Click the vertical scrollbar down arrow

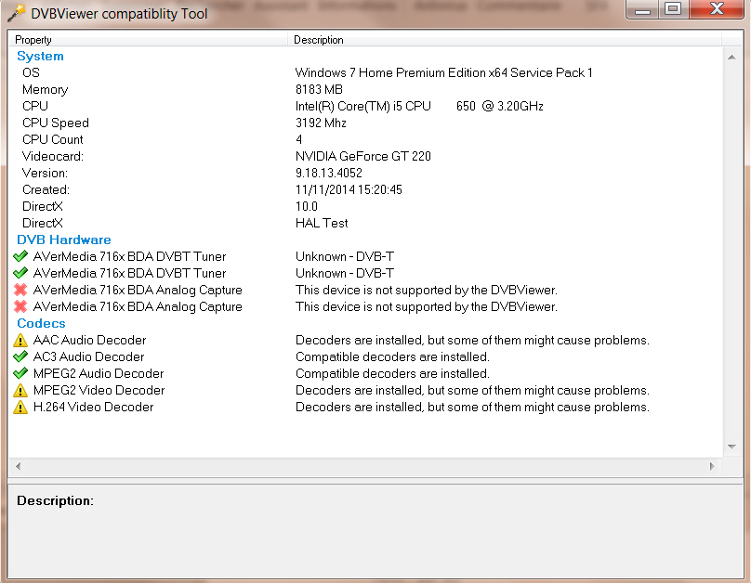point(731,447)
